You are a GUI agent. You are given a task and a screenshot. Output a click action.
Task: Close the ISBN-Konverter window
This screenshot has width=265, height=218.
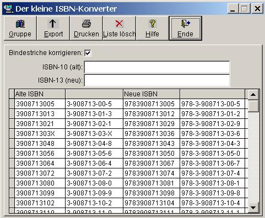[257, 9]
